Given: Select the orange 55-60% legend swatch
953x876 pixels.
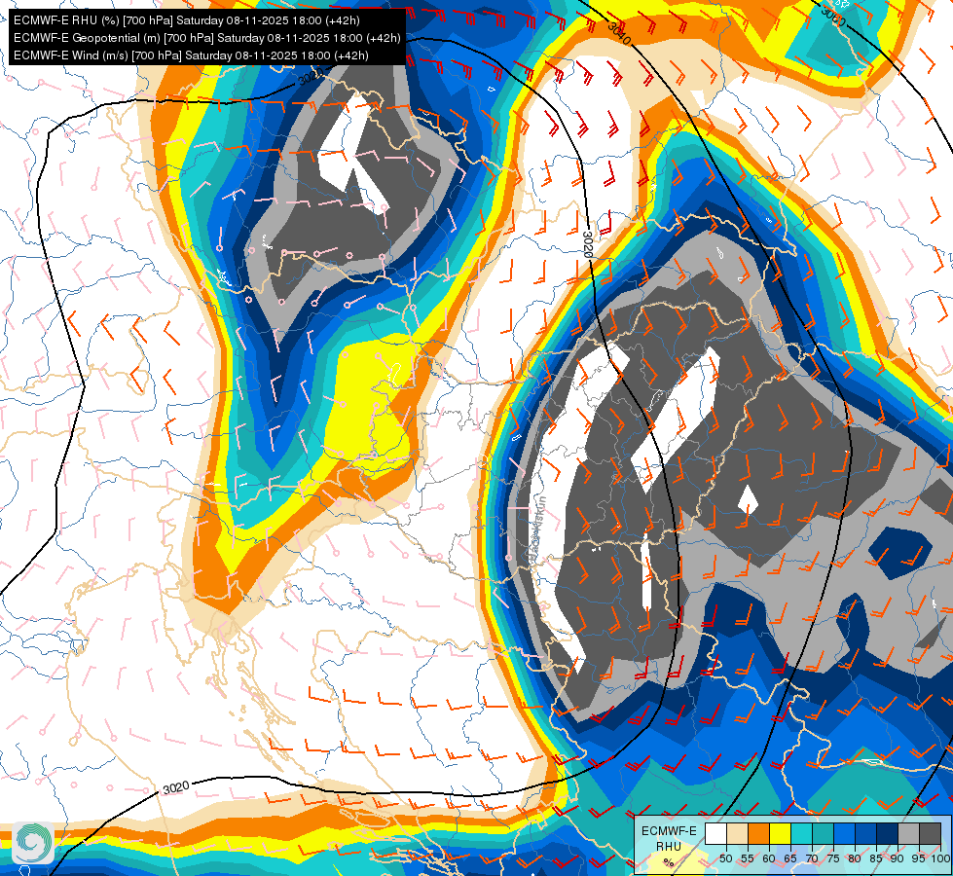Looking at the screenshot, I should tap(759, 833).
